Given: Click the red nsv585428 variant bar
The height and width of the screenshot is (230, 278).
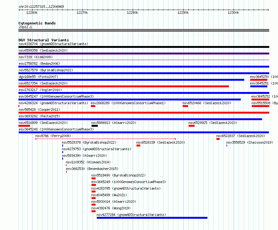Looking at the screenshot, I should (x=144, y=113).
